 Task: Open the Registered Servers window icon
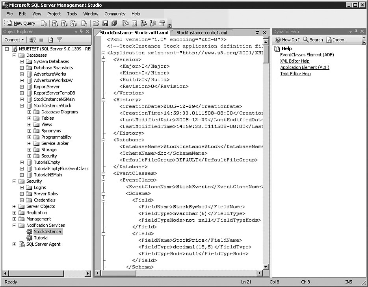click(126, 23)
